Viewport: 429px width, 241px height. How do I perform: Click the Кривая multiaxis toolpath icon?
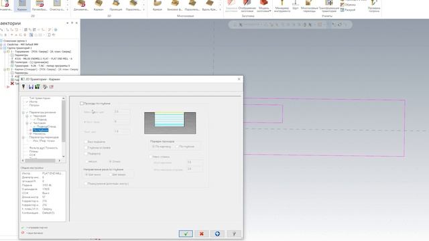tap(157, 5)
